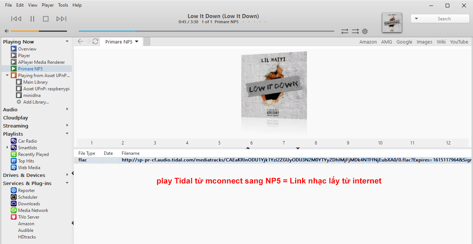Expand Smartlists tree node
The image size is (473, 244).
pyautogui.click(x=7, y=147)
